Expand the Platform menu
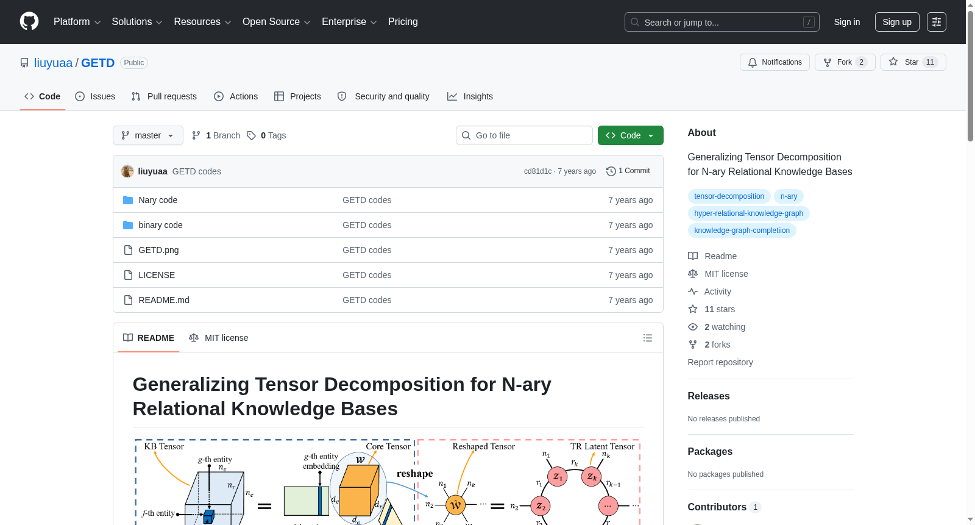The height and width of the screenshot is (525, 975). (77, 22)
